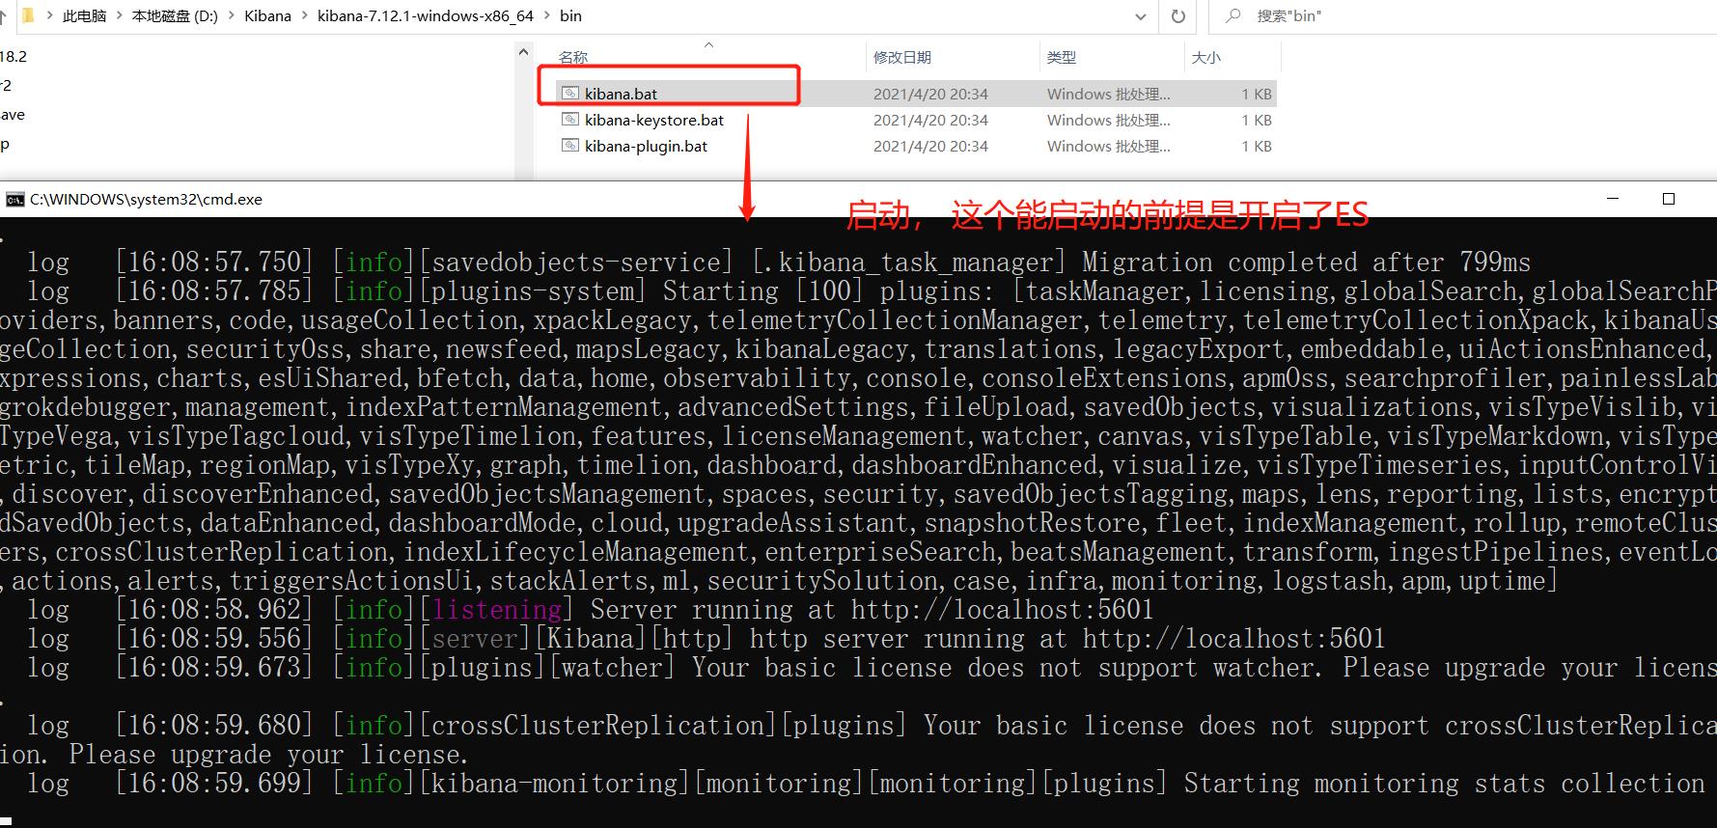The height and width of the screenshot is (828, 1717).
Task: Click the kibana.bat file icon
Action: (x=570, y=94)
